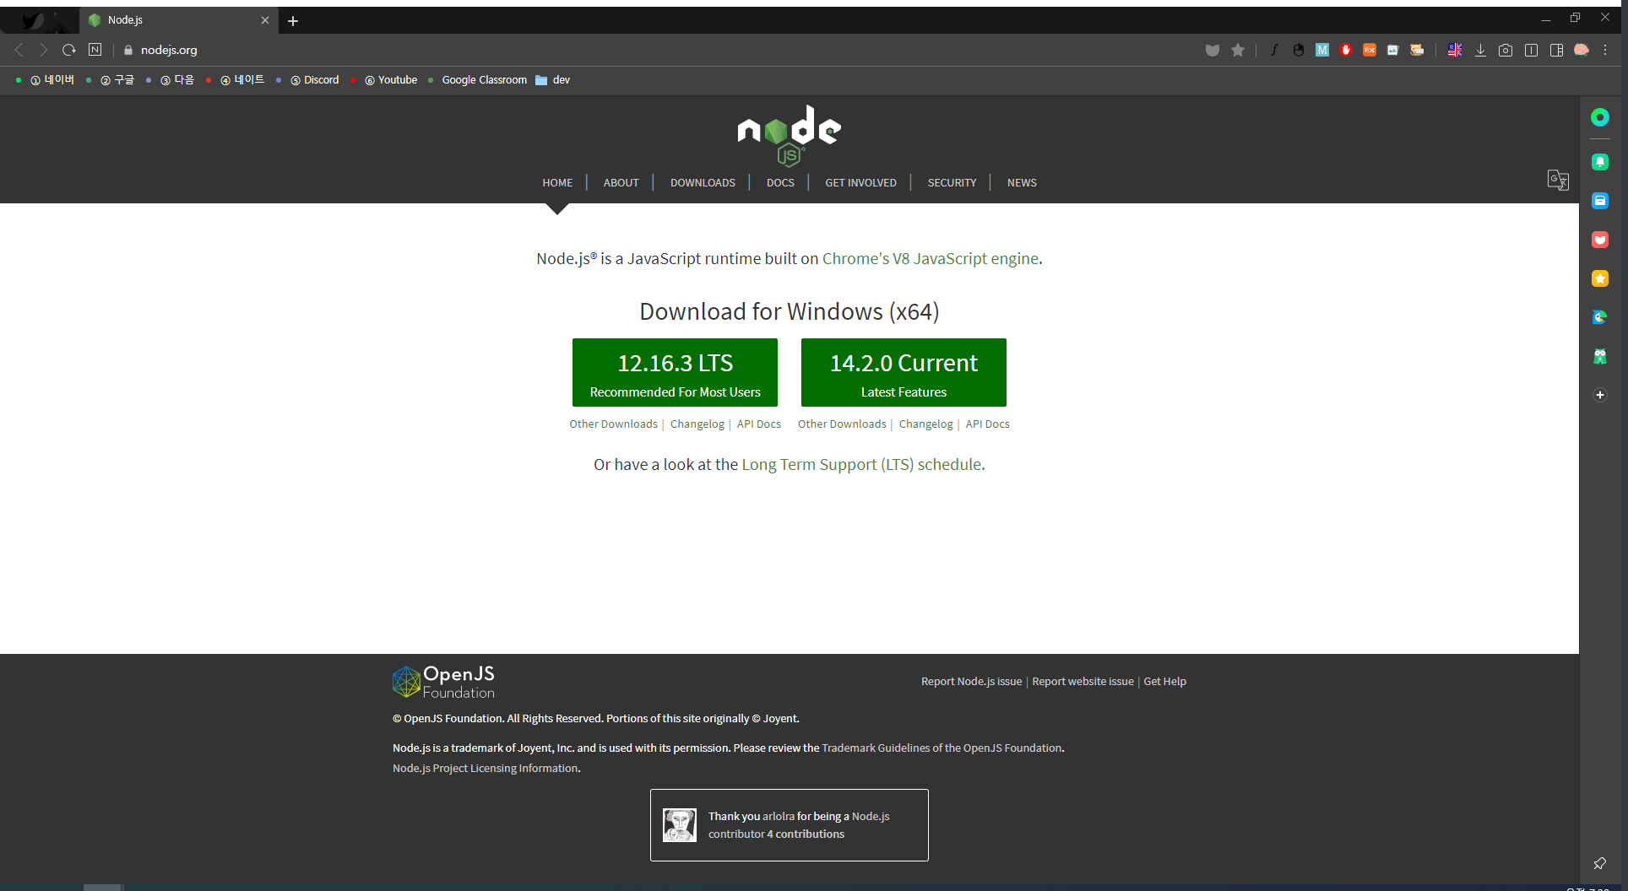1628x891 pixels.
Task: Click the italic f extension icon
Action: [1274, 51]
